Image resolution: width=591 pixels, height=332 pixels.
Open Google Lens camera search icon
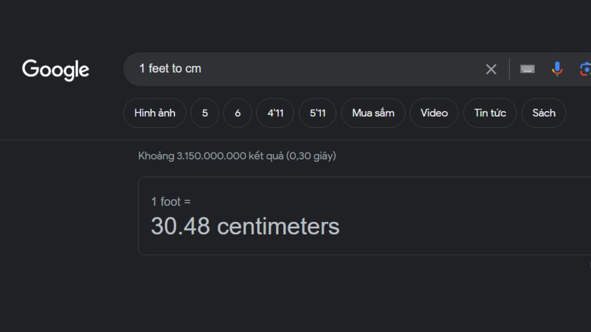585,69
